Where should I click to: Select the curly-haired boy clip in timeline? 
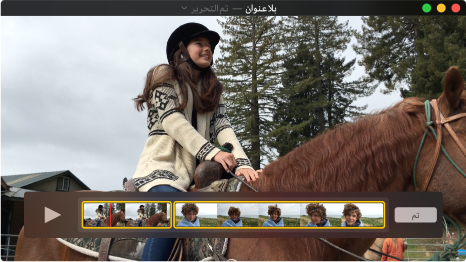pyautogui.click(x=279, y=215)
